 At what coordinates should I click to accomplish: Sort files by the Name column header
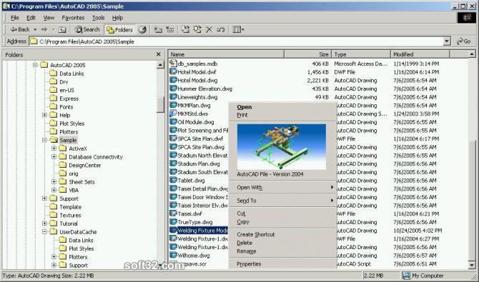coord(226,54)
